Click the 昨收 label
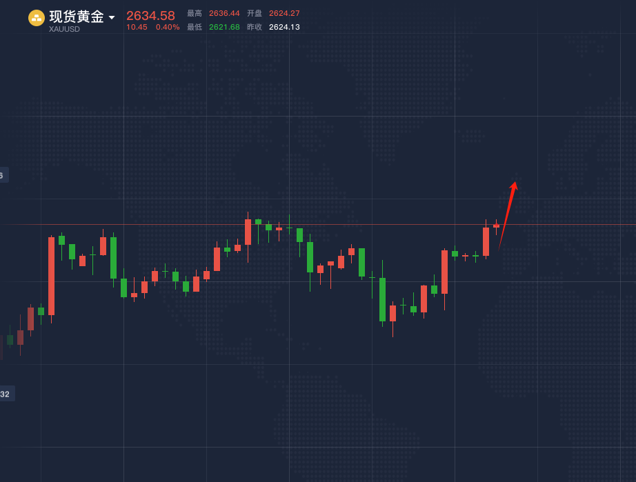The image size is (636, 482). coord(255,27)
